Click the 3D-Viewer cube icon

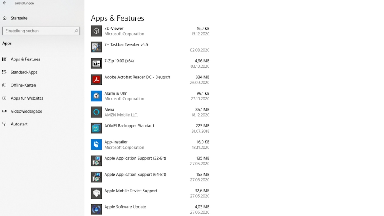[96, 31]
